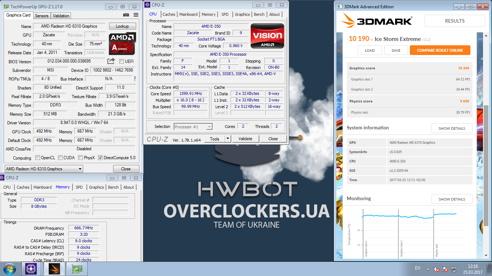Open the Mainboard tab in top CPU-Z window

pyautogui.click(x=188, y=14)
